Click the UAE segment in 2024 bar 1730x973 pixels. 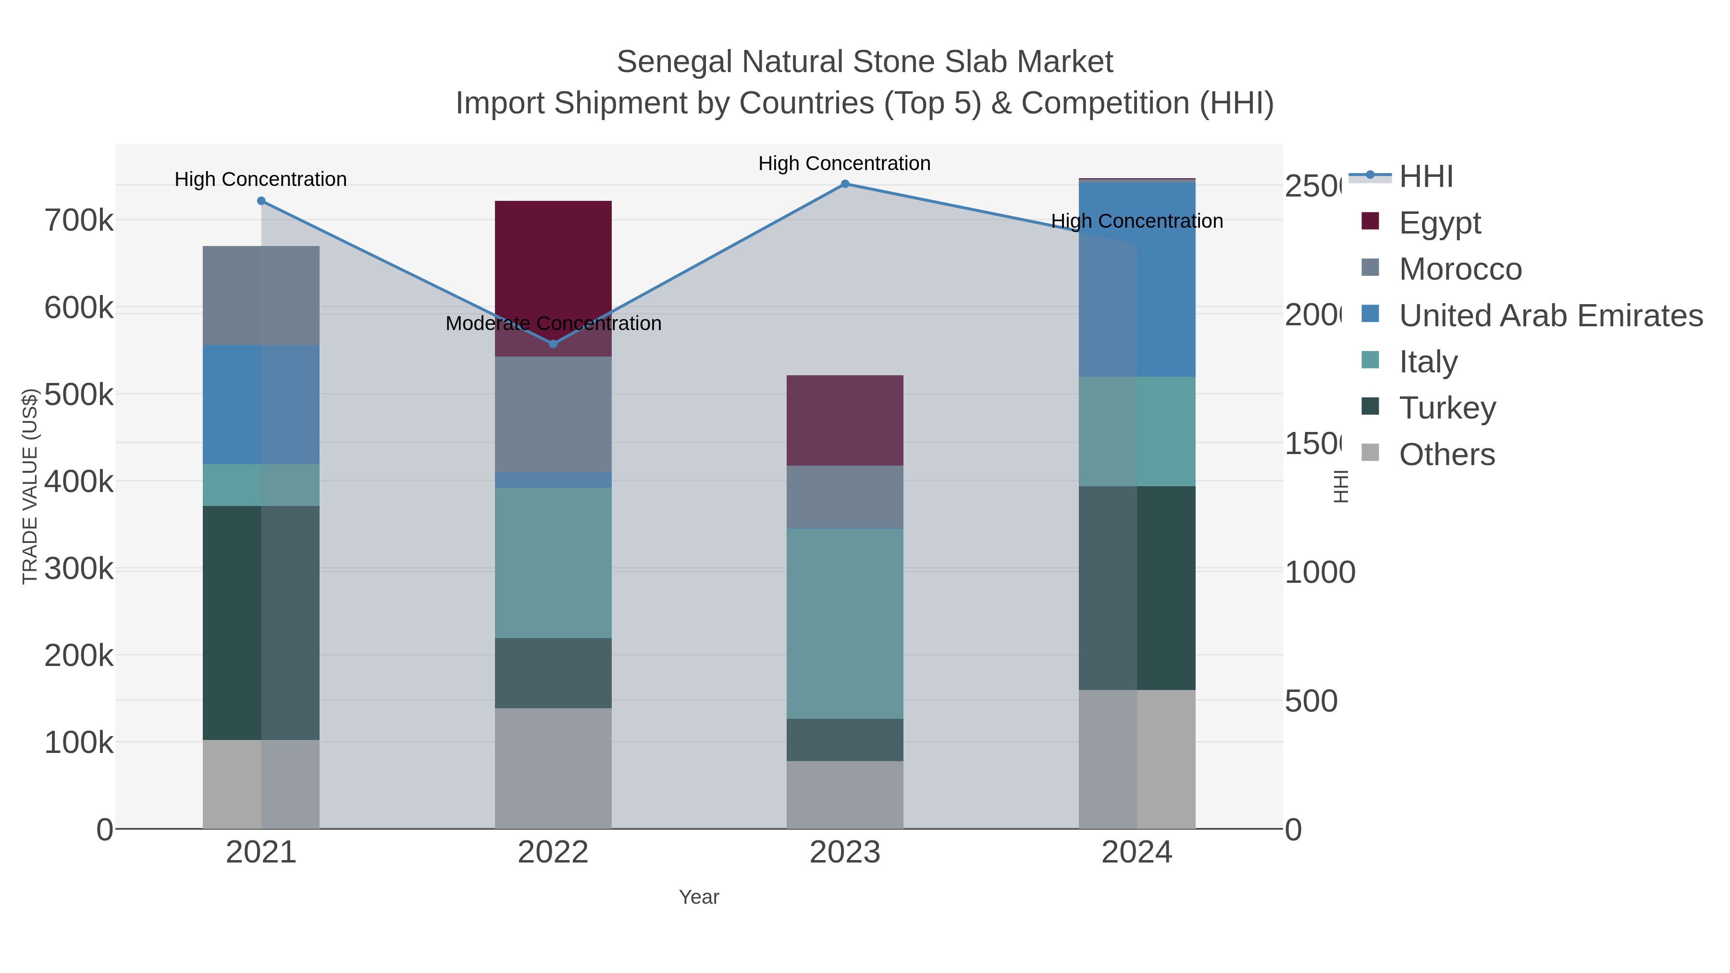coord(1137,279)
